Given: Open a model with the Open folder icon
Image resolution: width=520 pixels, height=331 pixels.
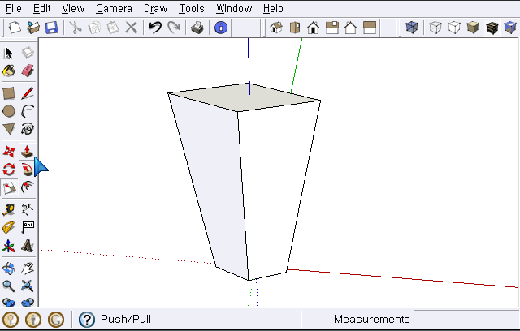Looking at the screenshot, I should (33, 28).
